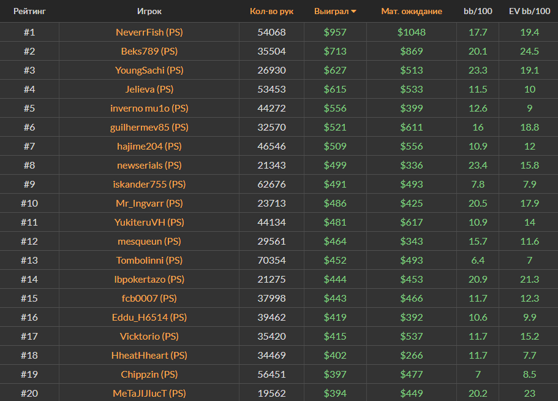Screen dimensions: 558x401
Task: Select newserials (PS) player name
Action: (149, 165)
